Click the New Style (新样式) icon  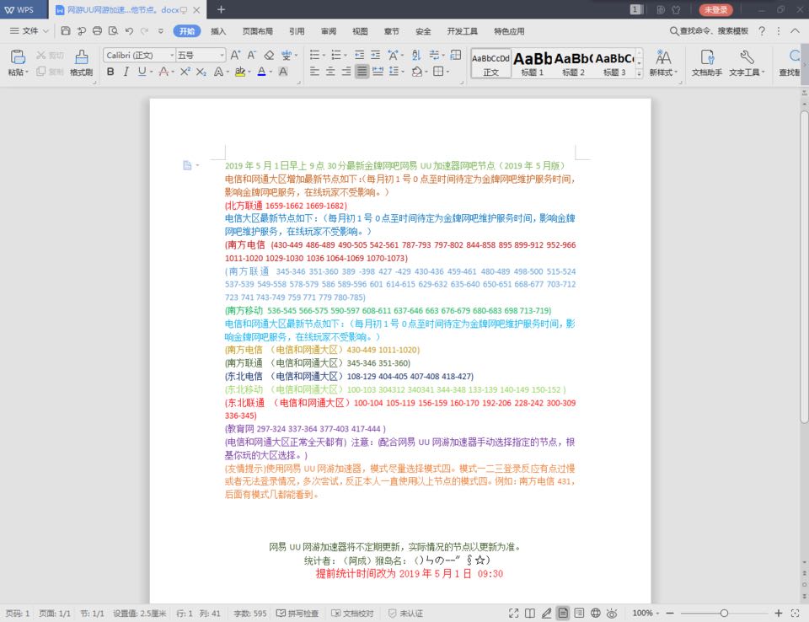[x=663, y=56]
